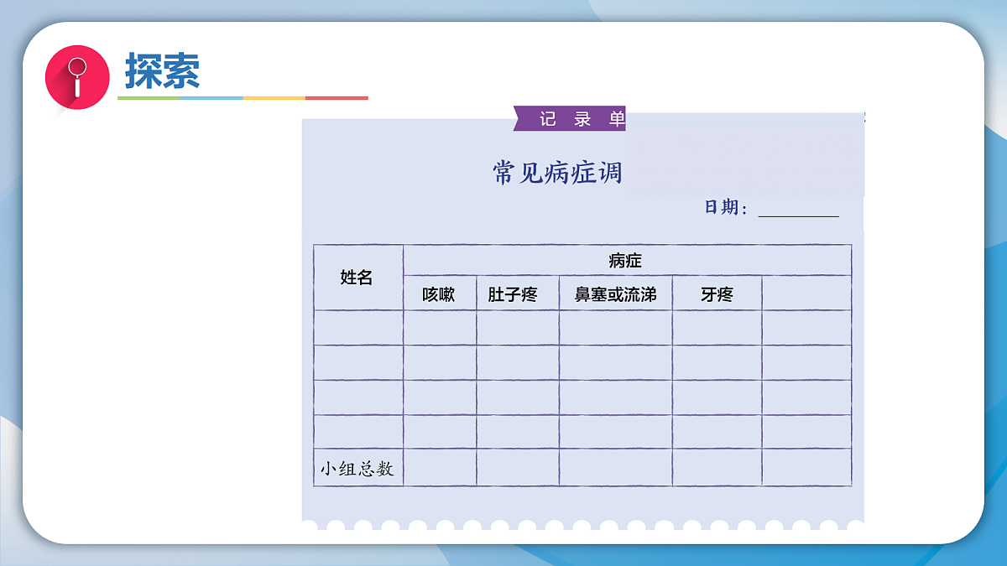Click the 肚子疼 column header

click(518, 293)
